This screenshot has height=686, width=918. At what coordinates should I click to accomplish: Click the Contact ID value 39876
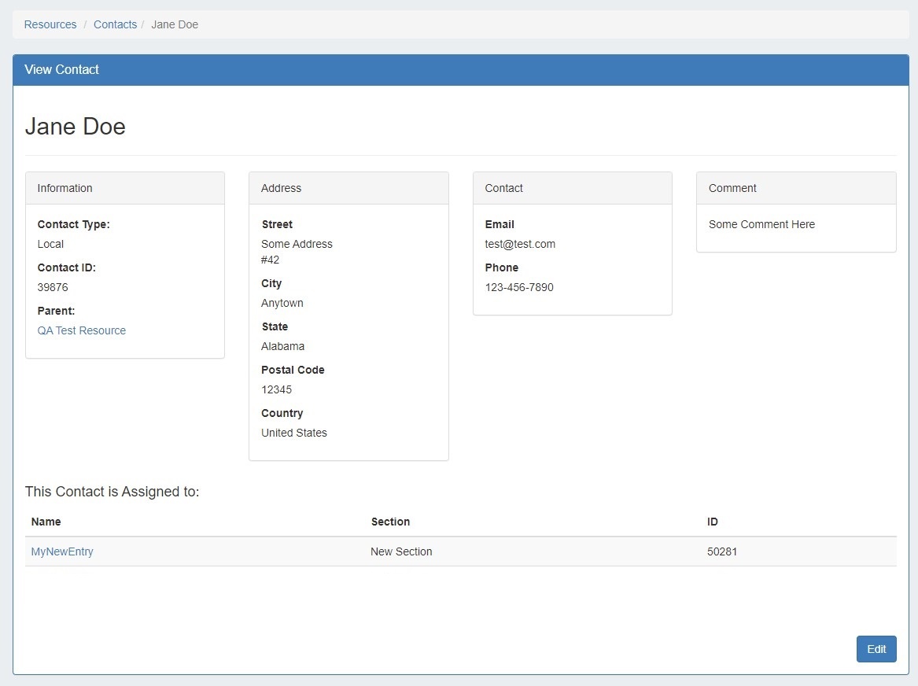[x=53, y=287]
